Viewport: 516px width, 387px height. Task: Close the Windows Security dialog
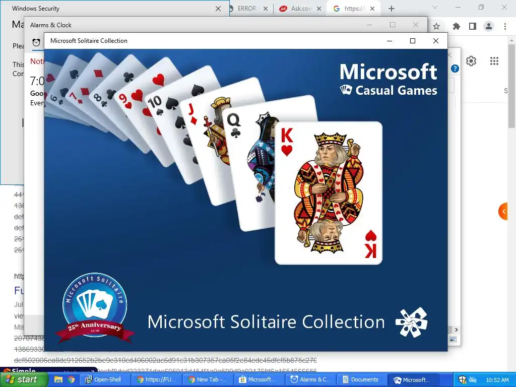coord(218,9)
